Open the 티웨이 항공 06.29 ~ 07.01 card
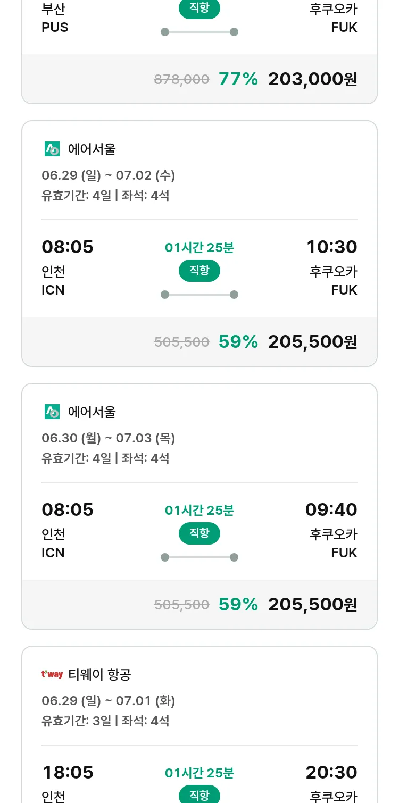 (x=199, y=725)
